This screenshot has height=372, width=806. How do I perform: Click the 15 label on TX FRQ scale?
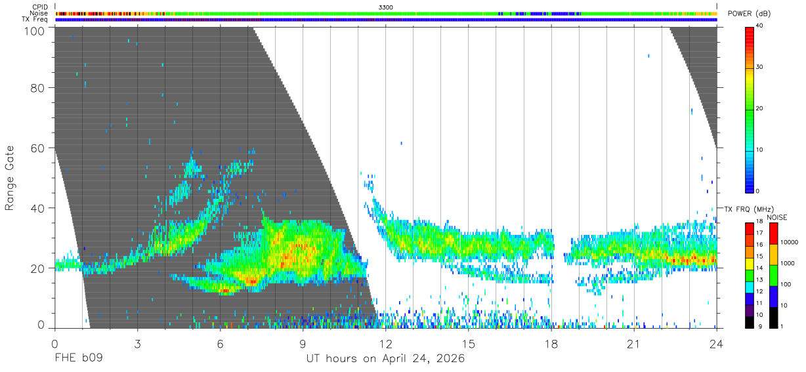click(x=759, y=257)
